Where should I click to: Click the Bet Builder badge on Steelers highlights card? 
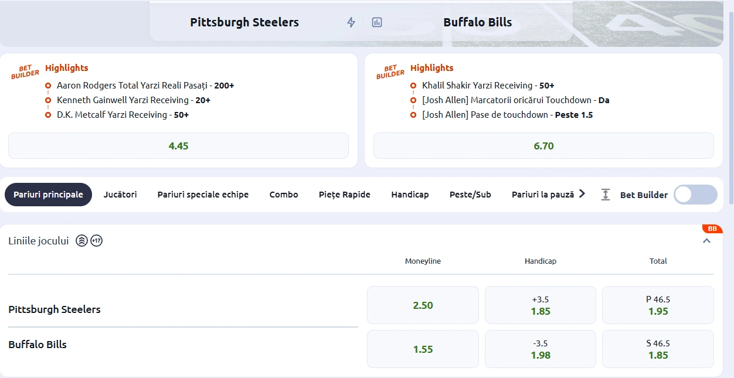point(24,71)
